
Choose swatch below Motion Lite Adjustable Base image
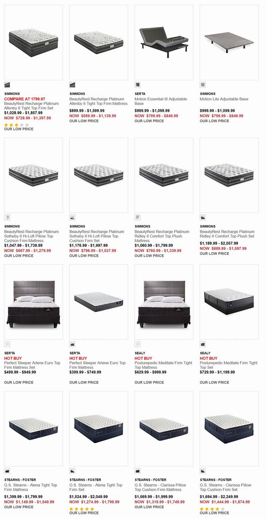coord(203,85)
